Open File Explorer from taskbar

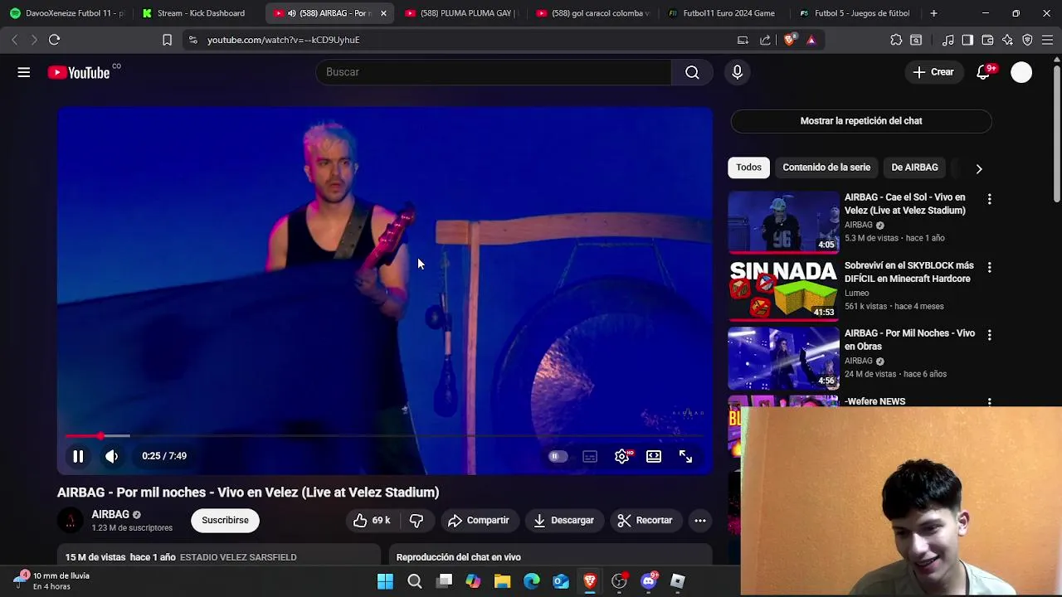[x=502, y=581]
